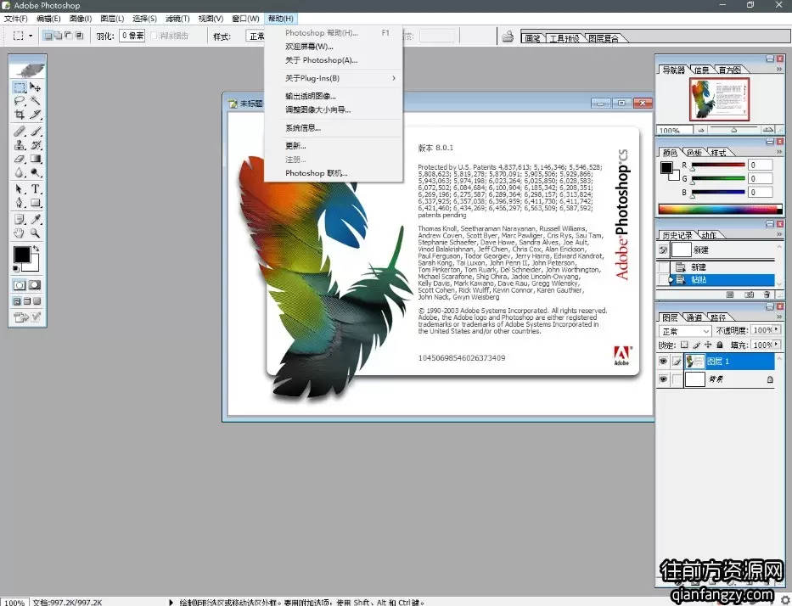The image size is (792, 606).
Task: Select the Pen tool
Action: pyautogui.click(x=20, y=203)
